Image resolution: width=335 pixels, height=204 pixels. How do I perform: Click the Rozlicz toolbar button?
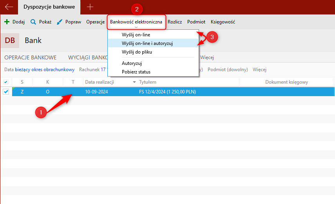tap(175, 22)
